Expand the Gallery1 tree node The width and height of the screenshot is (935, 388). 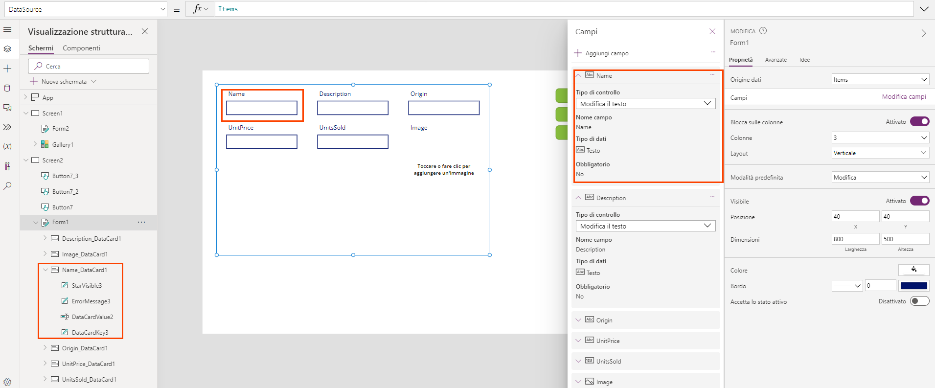35,144
